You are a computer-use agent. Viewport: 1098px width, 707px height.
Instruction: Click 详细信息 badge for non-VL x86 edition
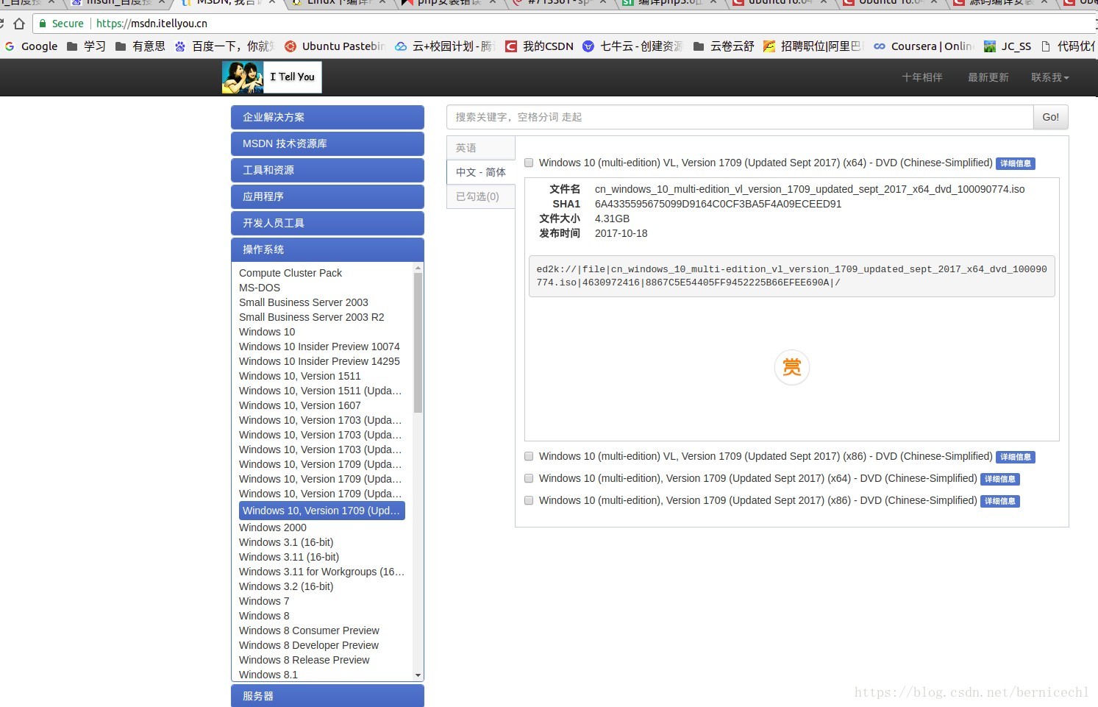pyautogui.click(x=1000, y=501)
